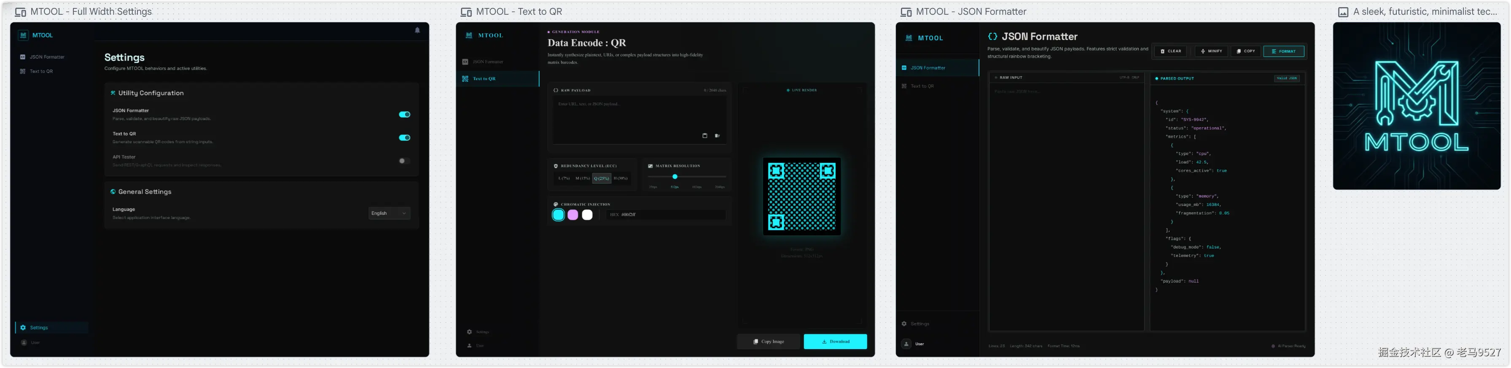Click the image icon beside 'A sleek, futuristic' title
1511x368 pixels.
click(x=1343, y=12)
